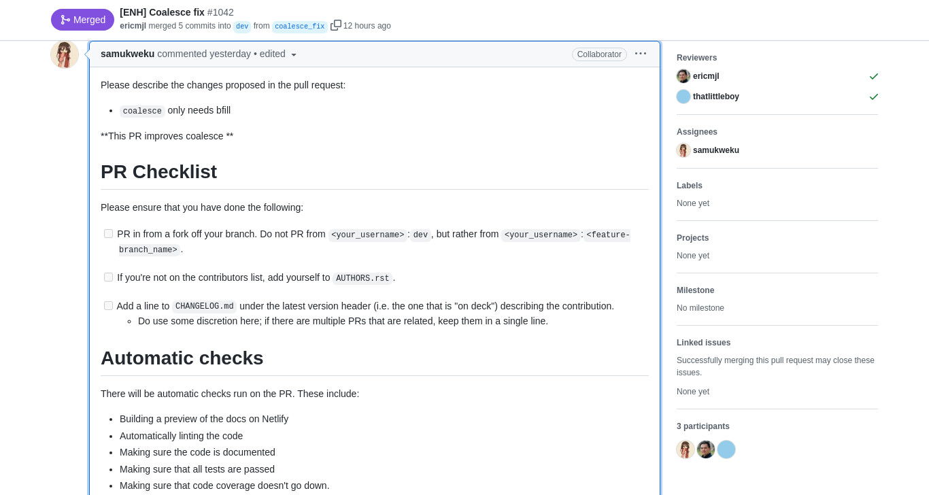The width and height of the screenshot is (929, 495).
Task: Open samukweku's profile from comment header
Action: 127,54
